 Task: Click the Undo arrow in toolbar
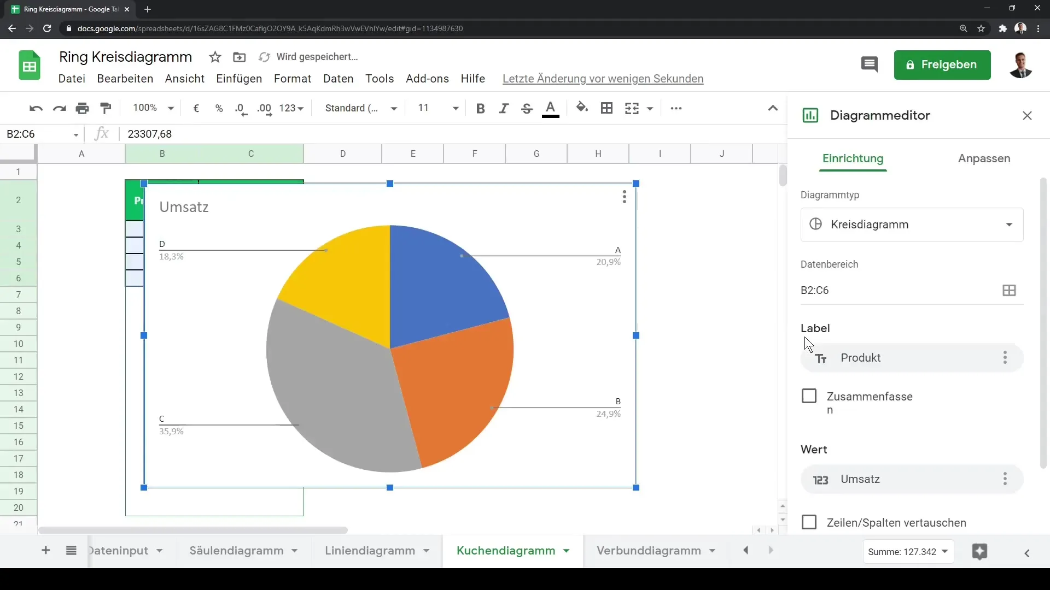pyautogui.click(x=36, y=108)
